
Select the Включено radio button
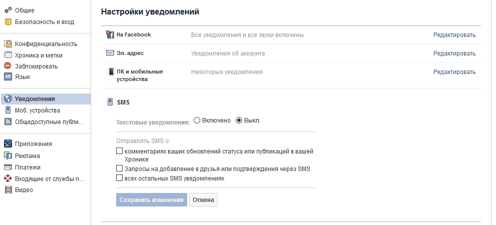[x=197, y=120]
